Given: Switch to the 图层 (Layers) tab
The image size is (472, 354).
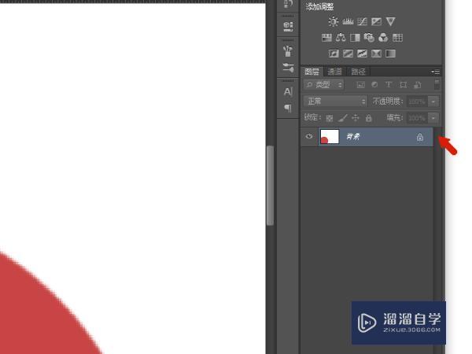Looking at the screenshot, I should (312, 72).
